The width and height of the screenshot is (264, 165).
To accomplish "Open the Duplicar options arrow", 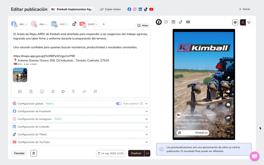I will point(147,153).
